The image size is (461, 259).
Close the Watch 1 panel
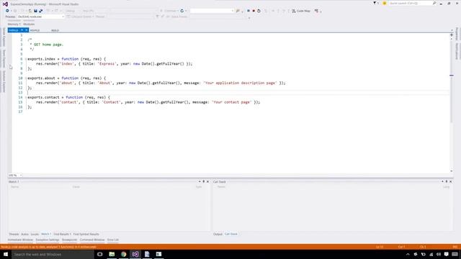point(207,182)
